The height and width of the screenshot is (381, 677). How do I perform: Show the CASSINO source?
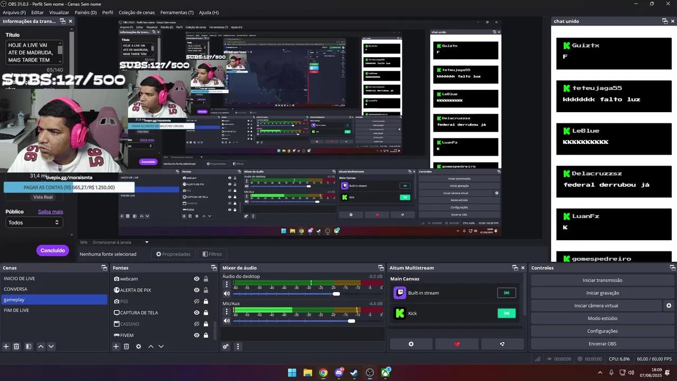pyautogui.click(x=197, y=324)
